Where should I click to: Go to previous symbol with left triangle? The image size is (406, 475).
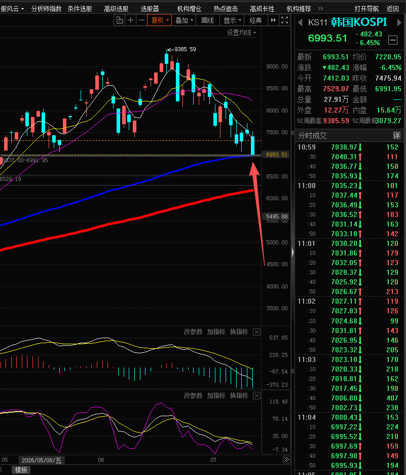click(300, 22)
